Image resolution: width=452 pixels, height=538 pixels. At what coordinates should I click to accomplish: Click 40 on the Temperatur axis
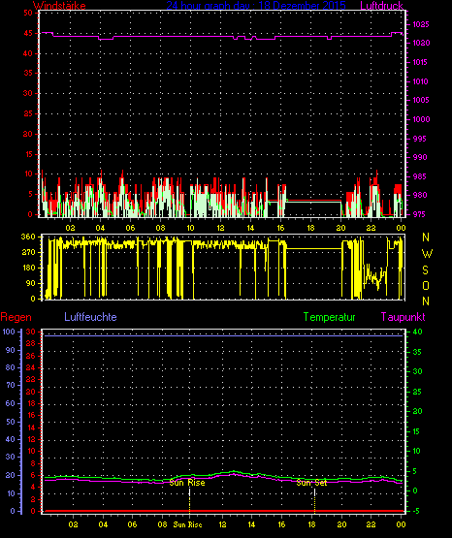pos(417,332)
